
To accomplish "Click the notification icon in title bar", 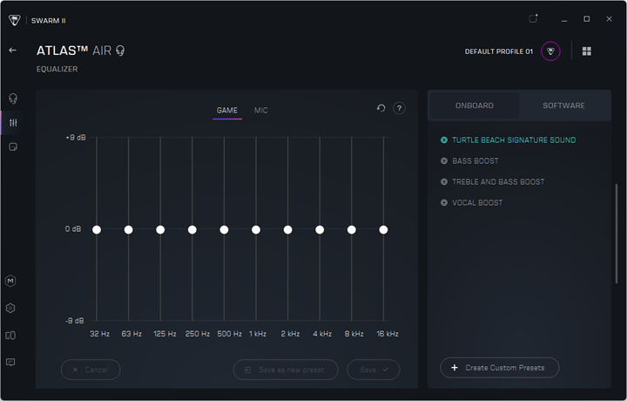I will click(533, 18).
